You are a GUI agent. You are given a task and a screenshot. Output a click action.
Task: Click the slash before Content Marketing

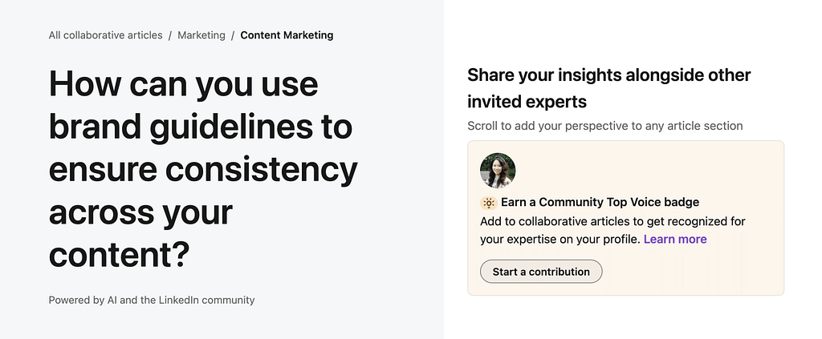pyautogui.click(x=233, y=35)
